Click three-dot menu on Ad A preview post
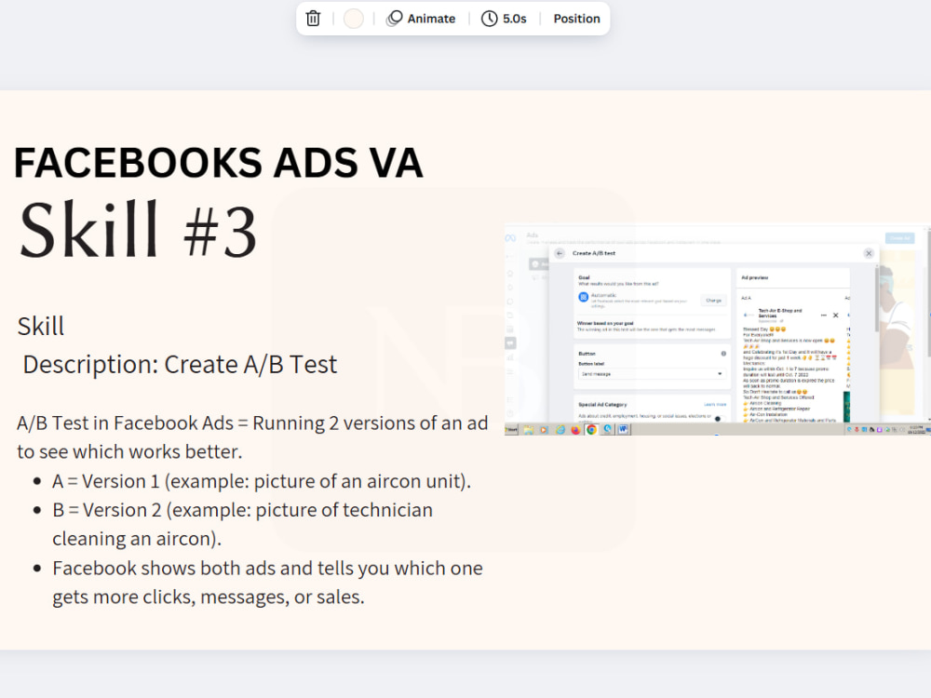The height and width of the screenshot is (698, 931). [824, 315]
